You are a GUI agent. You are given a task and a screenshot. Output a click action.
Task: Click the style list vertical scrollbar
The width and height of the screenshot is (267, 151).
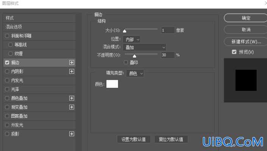point(78,82)
